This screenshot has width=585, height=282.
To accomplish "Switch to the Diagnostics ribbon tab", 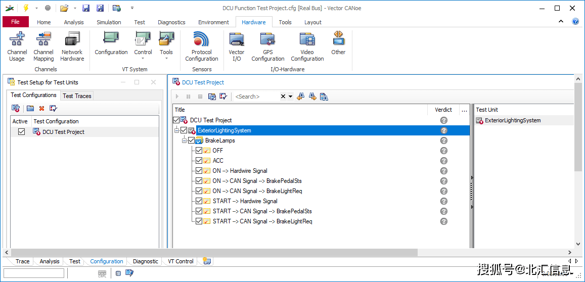I will (x=171, y=22).
